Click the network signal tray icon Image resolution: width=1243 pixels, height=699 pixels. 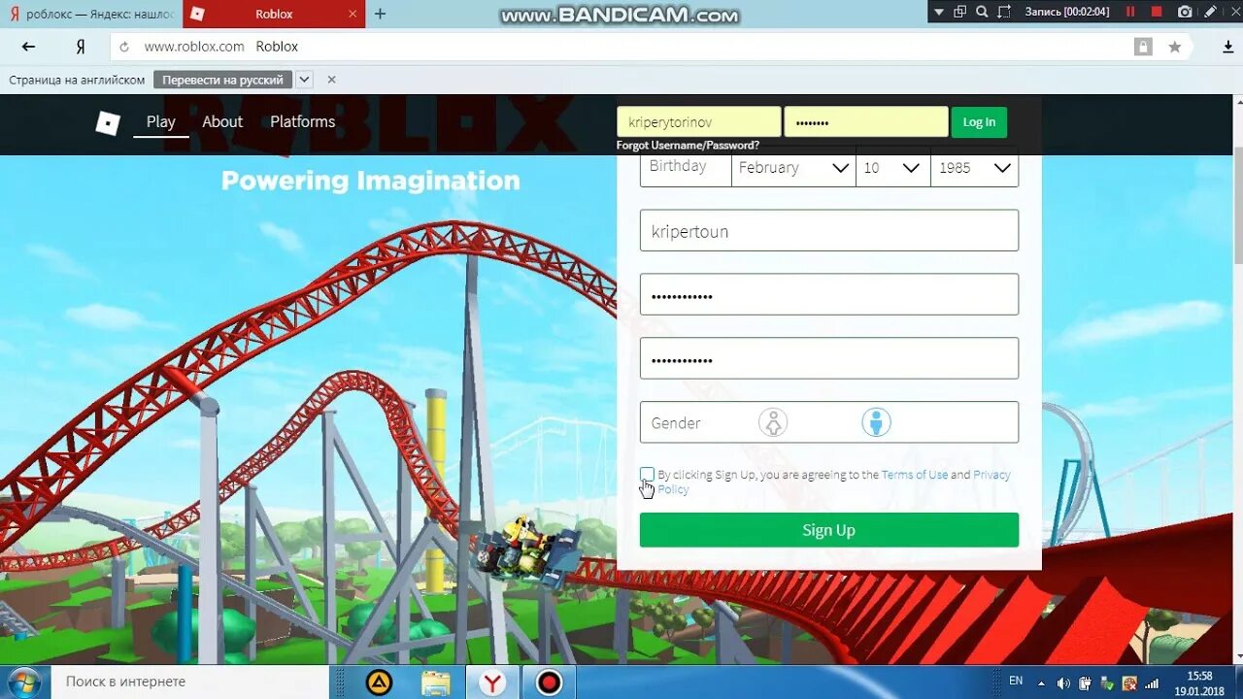coord(1152,683)
